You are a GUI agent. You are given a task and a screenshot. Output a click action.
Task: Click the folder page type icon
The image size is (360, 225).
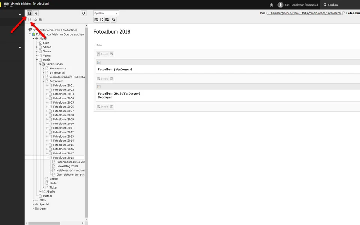(40, 19)
